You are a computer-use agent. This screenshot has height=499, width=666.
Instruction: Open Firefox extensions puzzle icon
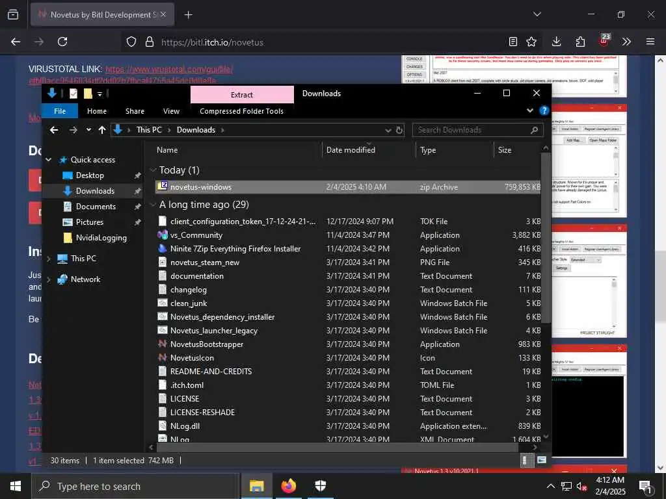(580, 42)
